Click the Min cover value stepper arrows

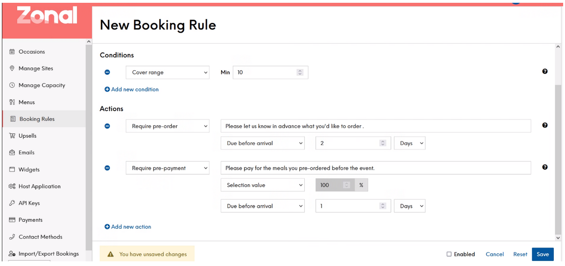click(x=300, y=73)
